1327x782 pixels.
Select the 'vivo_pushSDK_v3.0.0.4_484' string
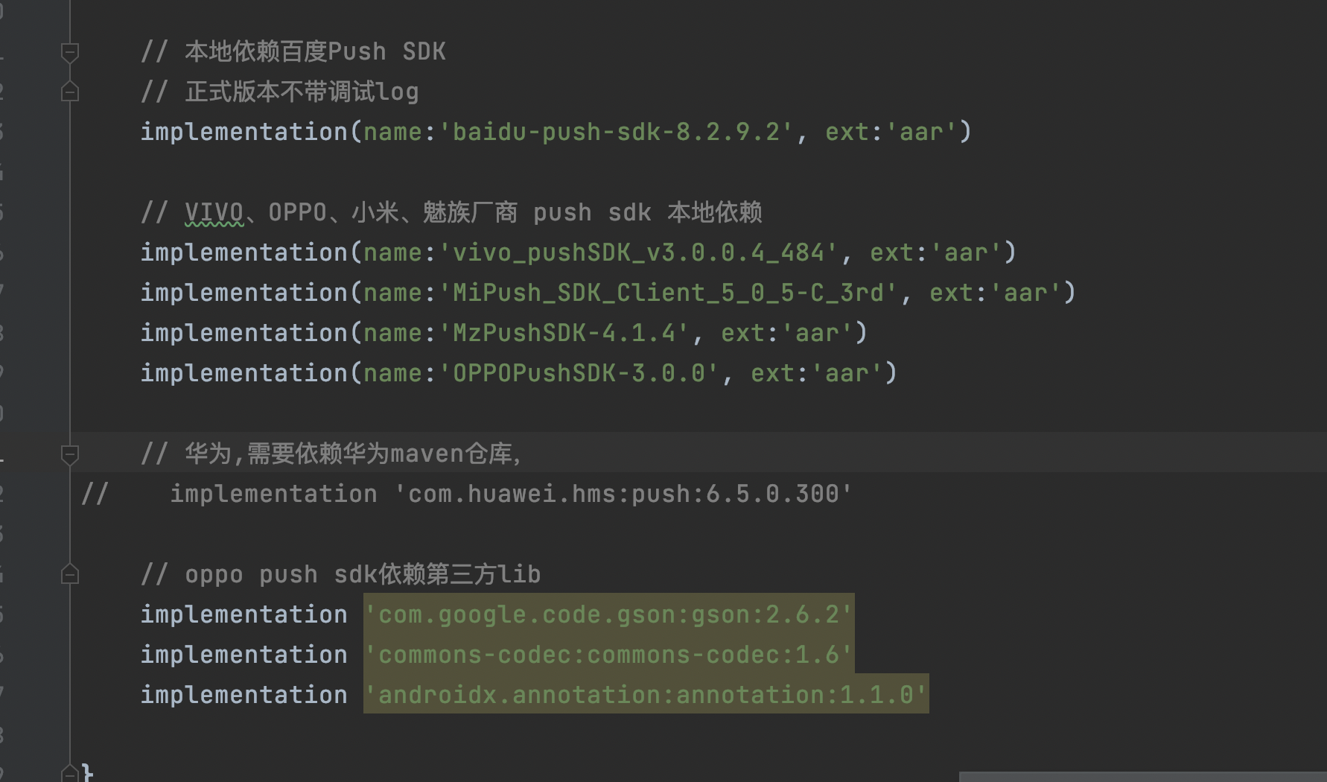[638, 252]
